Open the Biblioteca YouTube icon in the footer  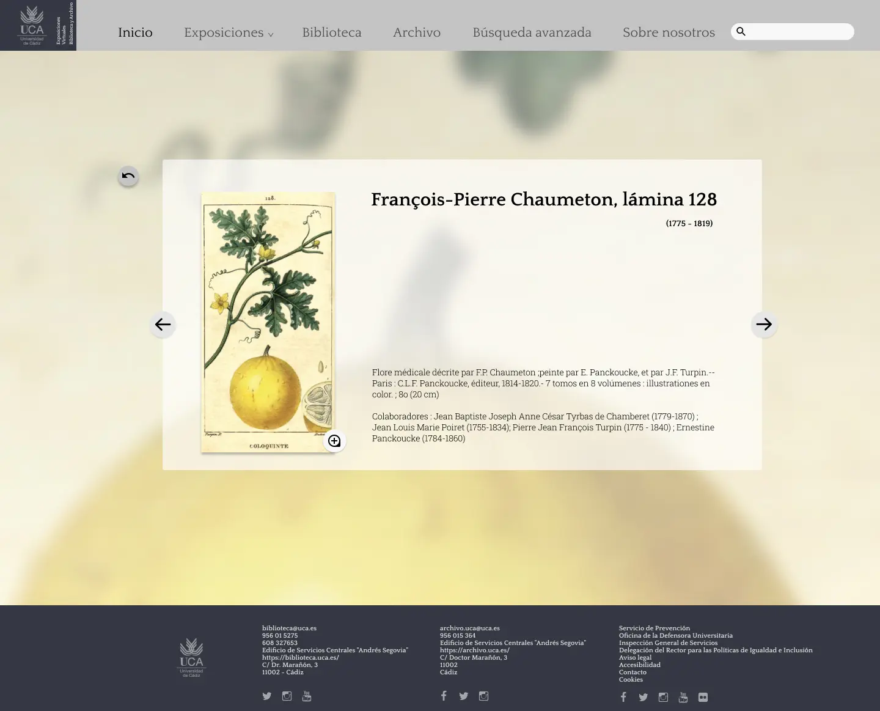tap(307, 696)
